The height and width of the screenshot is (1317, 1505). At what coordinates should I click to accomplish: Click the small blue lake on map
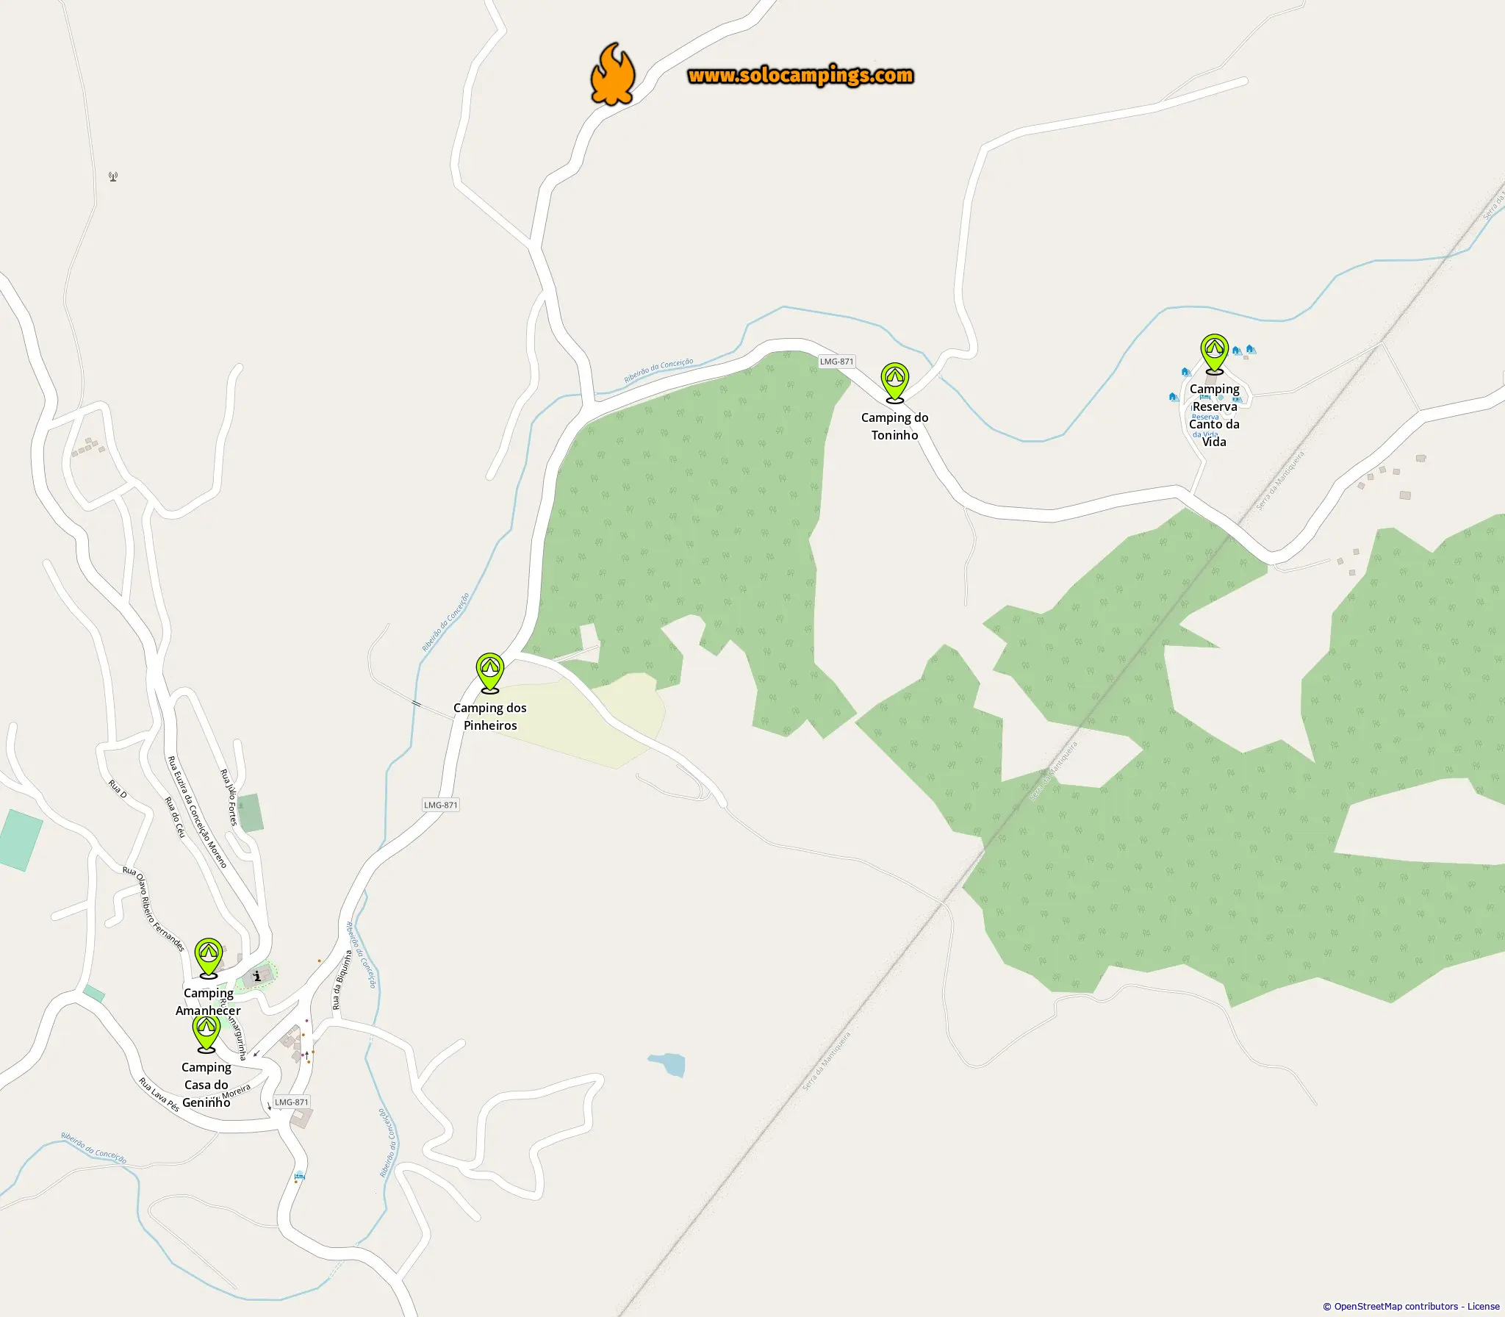click(667, 1064)
